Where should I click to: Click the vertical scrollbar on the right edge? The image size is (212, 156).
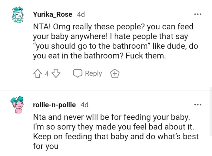point(211,121)
